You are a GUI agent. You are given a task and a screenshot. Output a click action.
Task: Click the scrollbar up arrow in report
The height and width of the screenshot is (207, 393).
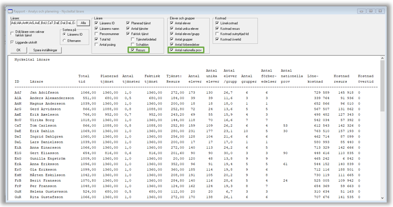pyautogui.click(x=382, y=59)
